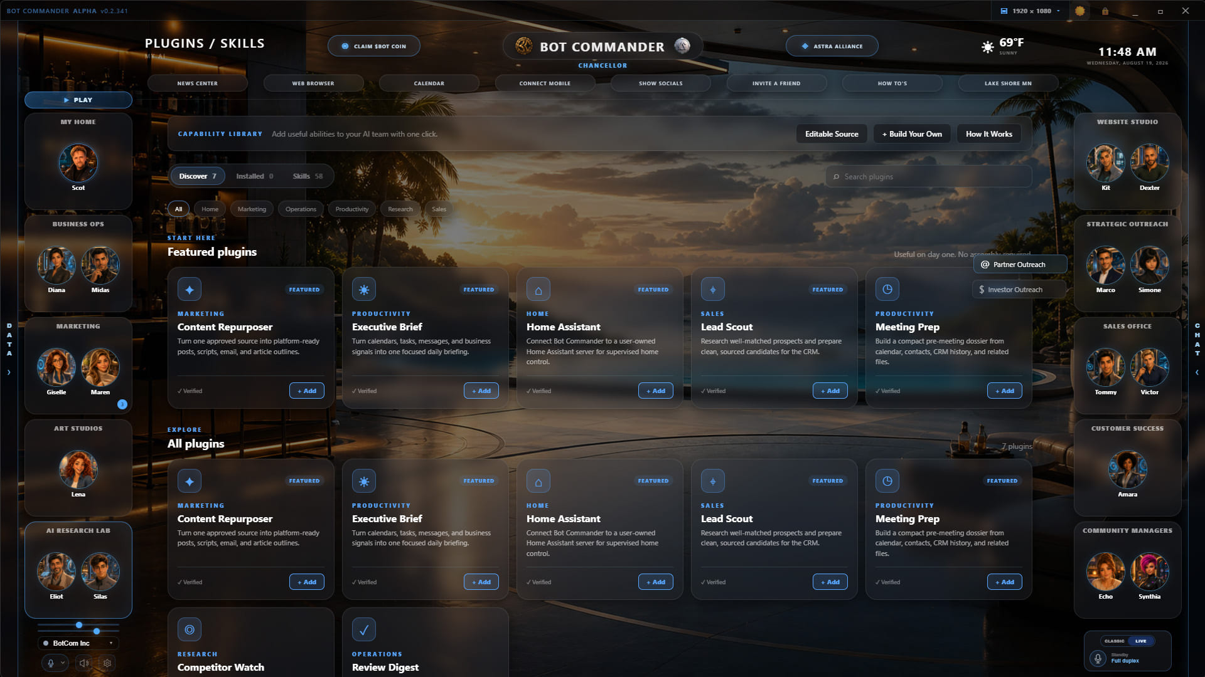Click Meeting Prep clock icon under All plugins
The width and height of the screenshot is (1205, 677).
[x=887, y=481]
